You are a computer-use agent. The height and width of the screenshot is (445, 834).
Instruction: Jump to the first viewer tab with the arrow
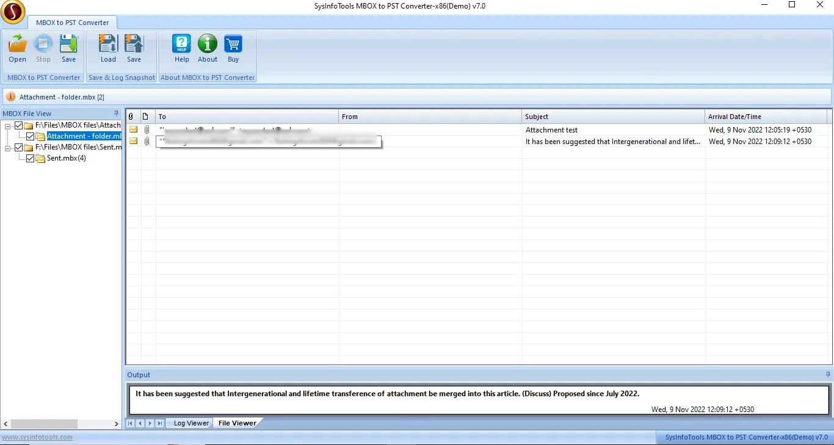[131, 423]
